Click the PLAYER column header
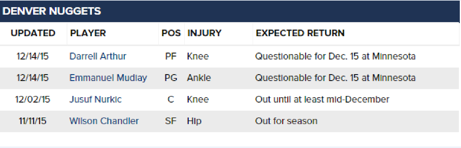The width and height of the screenshot is (461, 148). point(88,33)
